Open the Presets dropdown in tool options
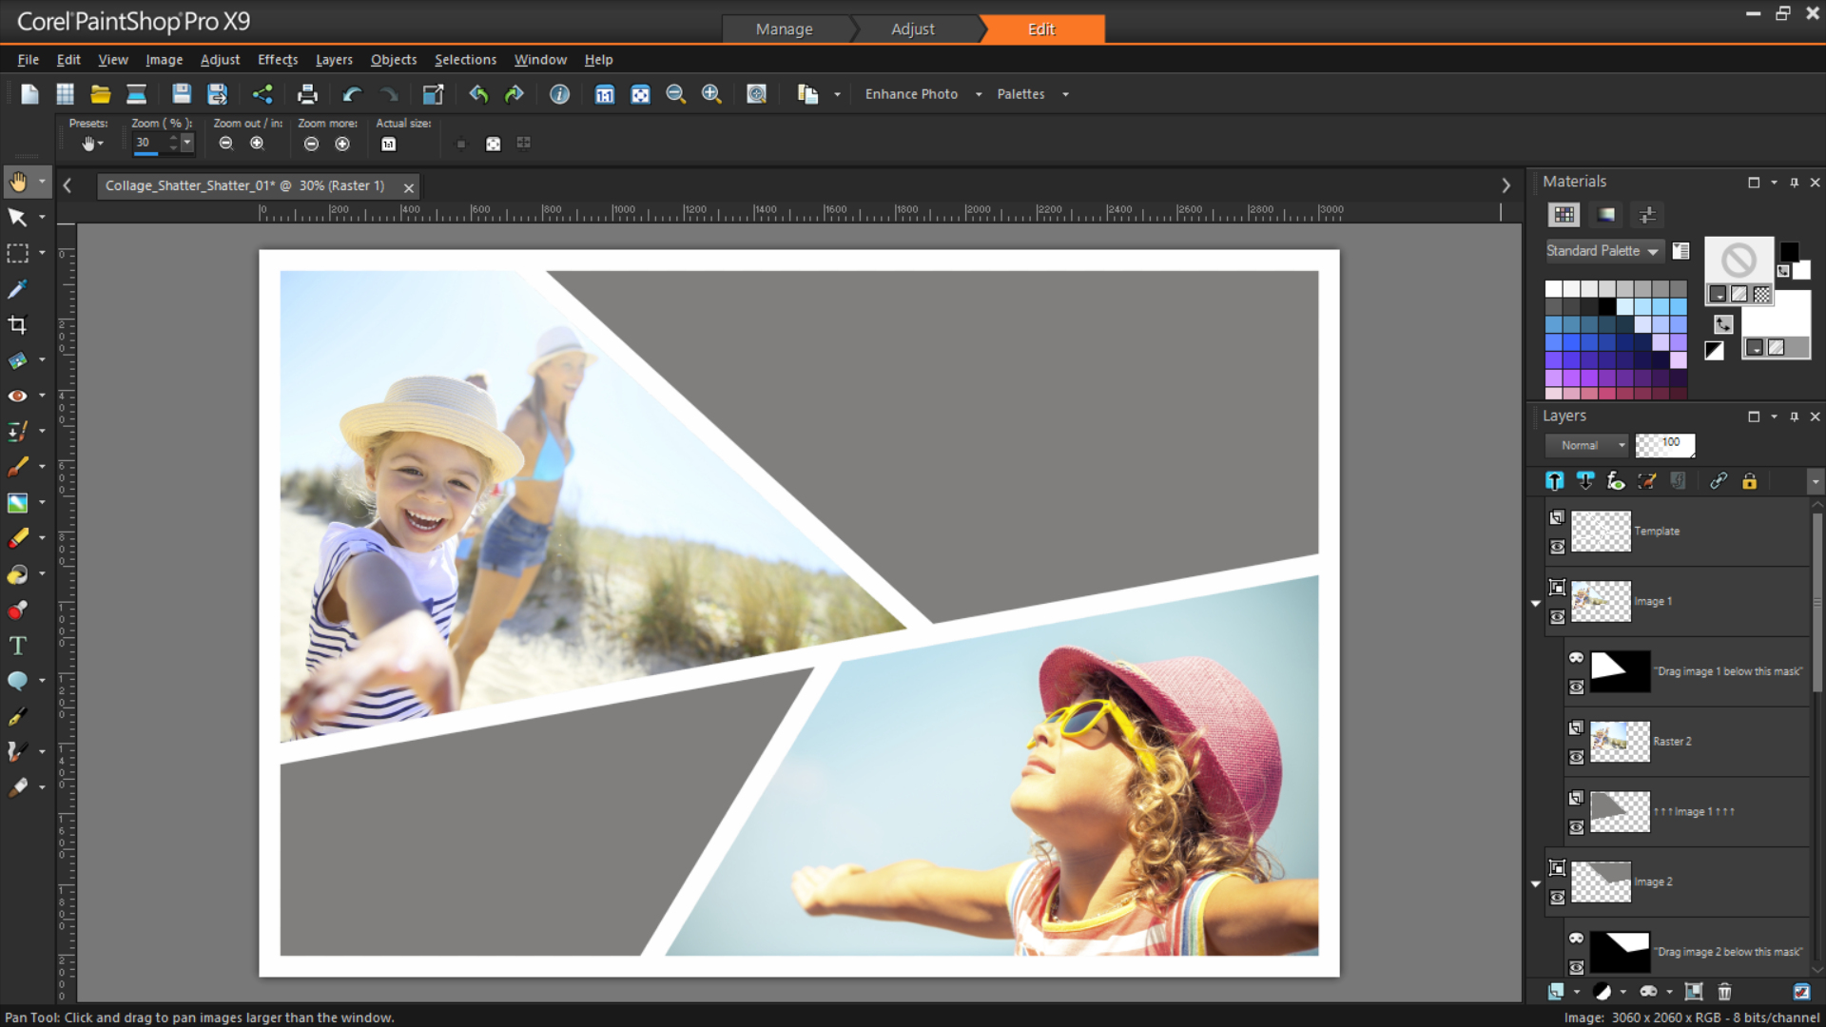The height and width of the screenshot is (1027, 1826). coord(91,144)
